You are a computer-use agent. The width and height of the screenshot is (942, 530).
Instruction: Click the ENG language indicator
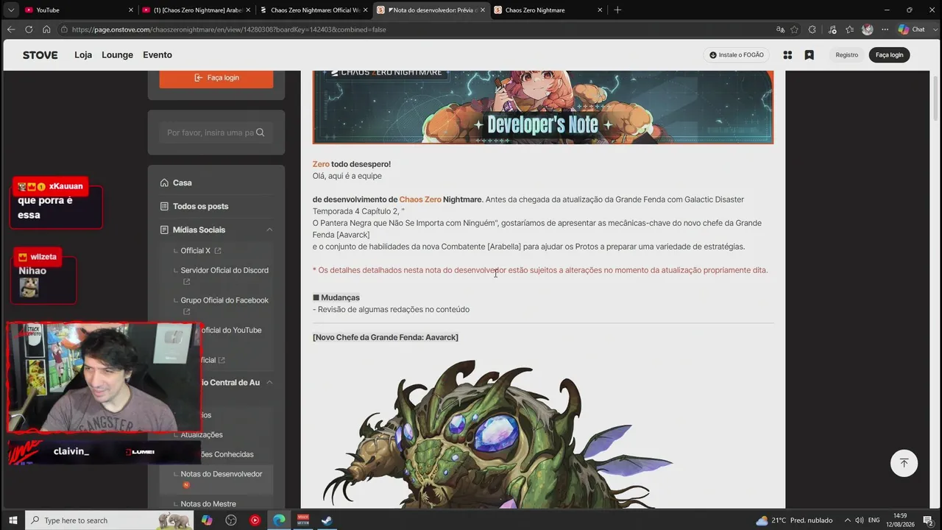(874, 520)
